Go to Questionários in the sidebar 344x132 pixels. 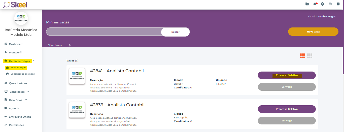click(x=18, y=83)
